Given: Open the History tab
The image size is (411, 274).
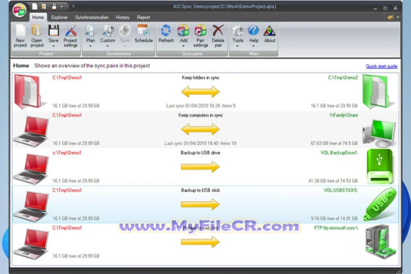Looking at the screenshot, I should [123, 18].
